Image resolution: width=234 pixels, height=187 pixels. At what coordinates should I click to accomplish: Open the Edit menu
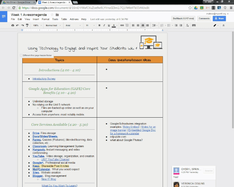[x=20, y=19]
